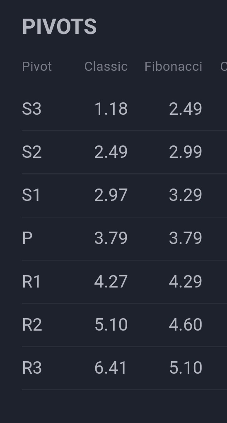This screenshot has height=423, width=227.
Task: Click Fibonacci S1 value 3.29
Action: (186, 195)
